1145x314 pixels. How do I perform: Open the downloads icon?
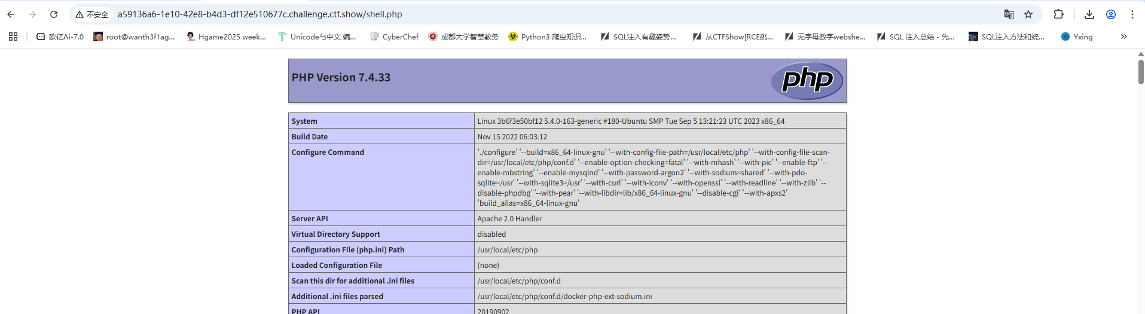pos(1089,14)
